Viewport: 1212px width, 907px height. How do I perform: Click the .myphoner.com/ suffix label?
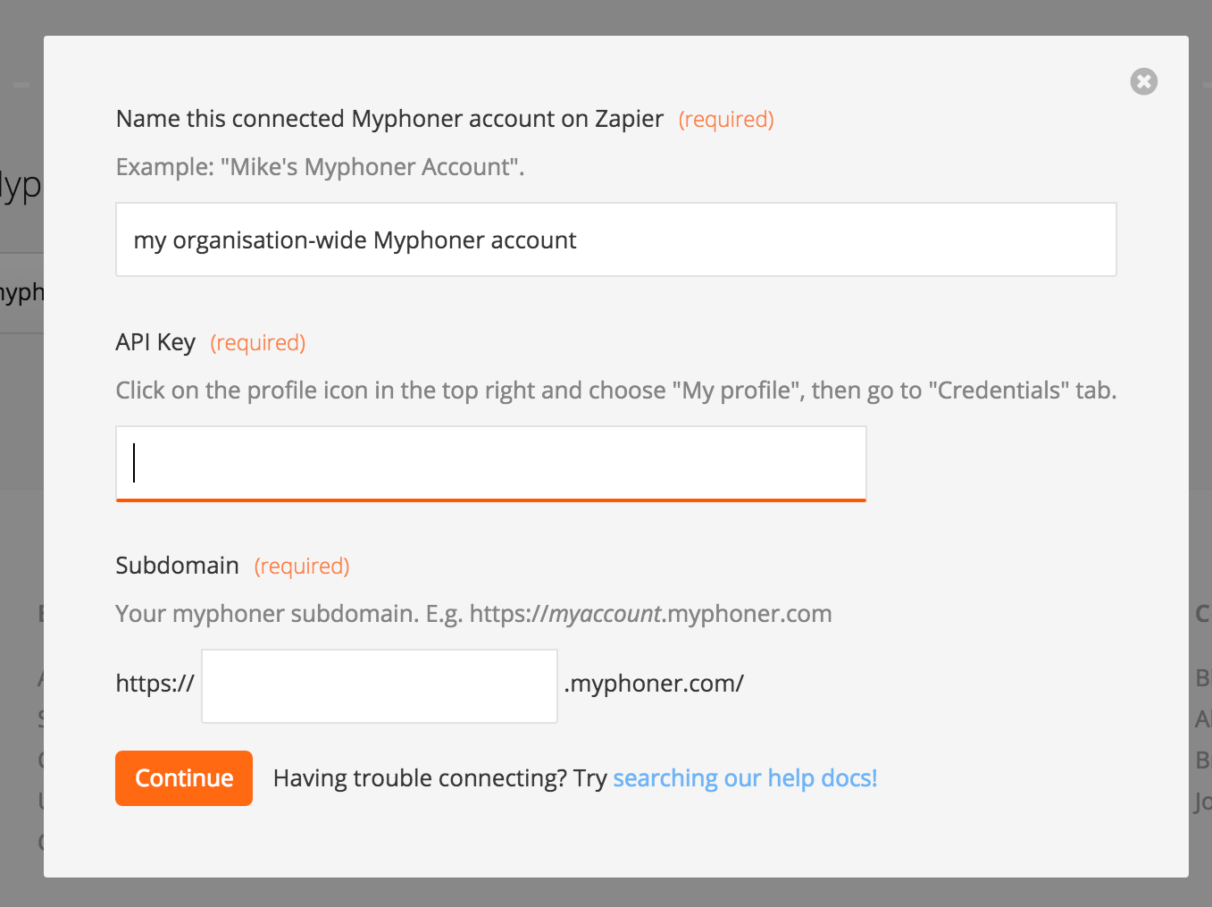pyautogui.click(x=654, y=684)
